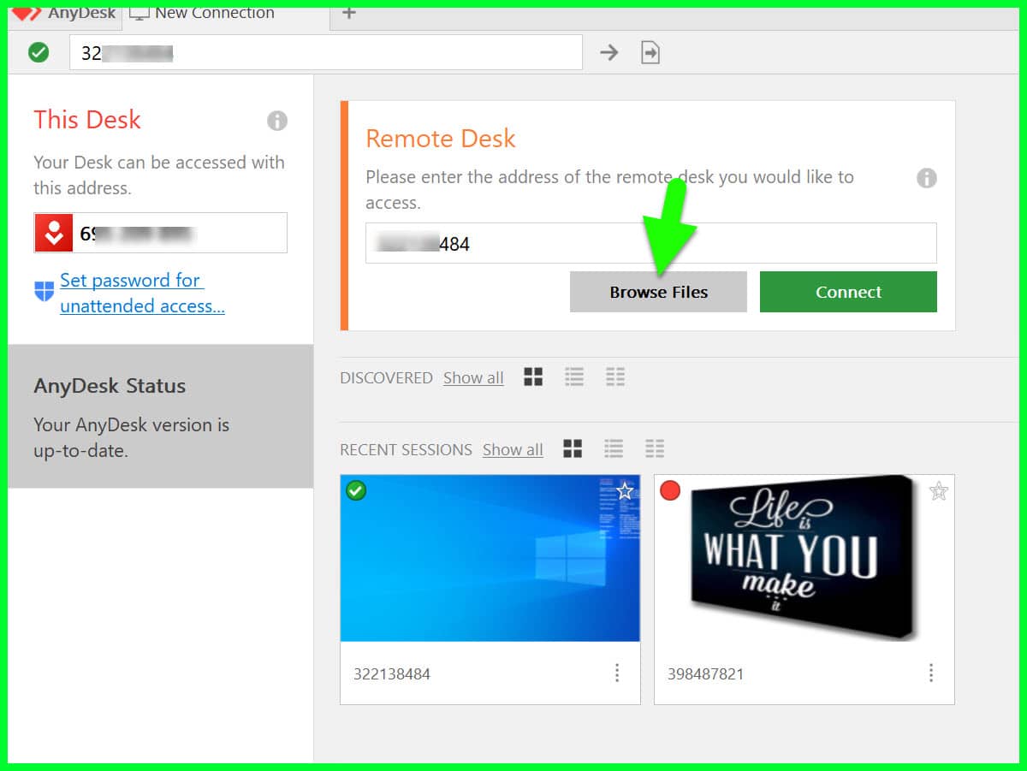Click the Browse Files button

(x=658, y=292)
